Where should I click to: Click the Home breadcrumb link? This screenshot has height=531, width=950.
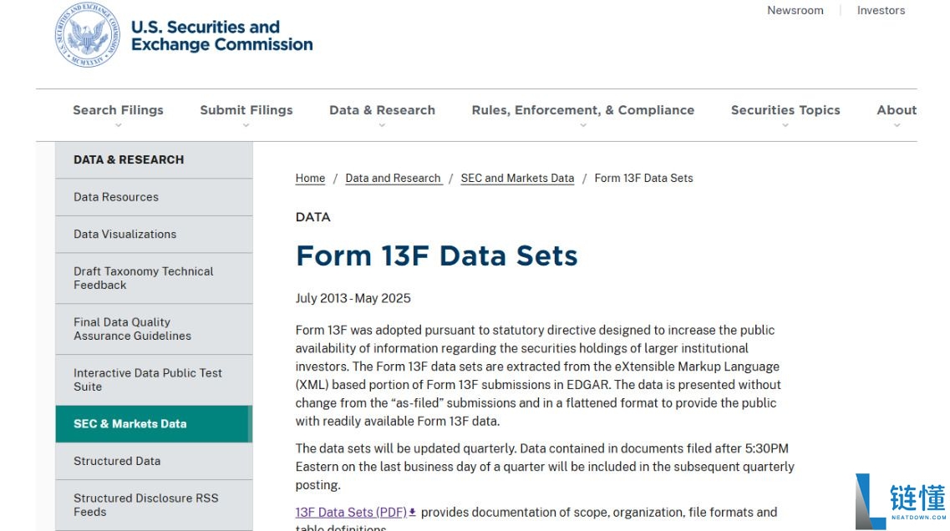click(310, 178)
